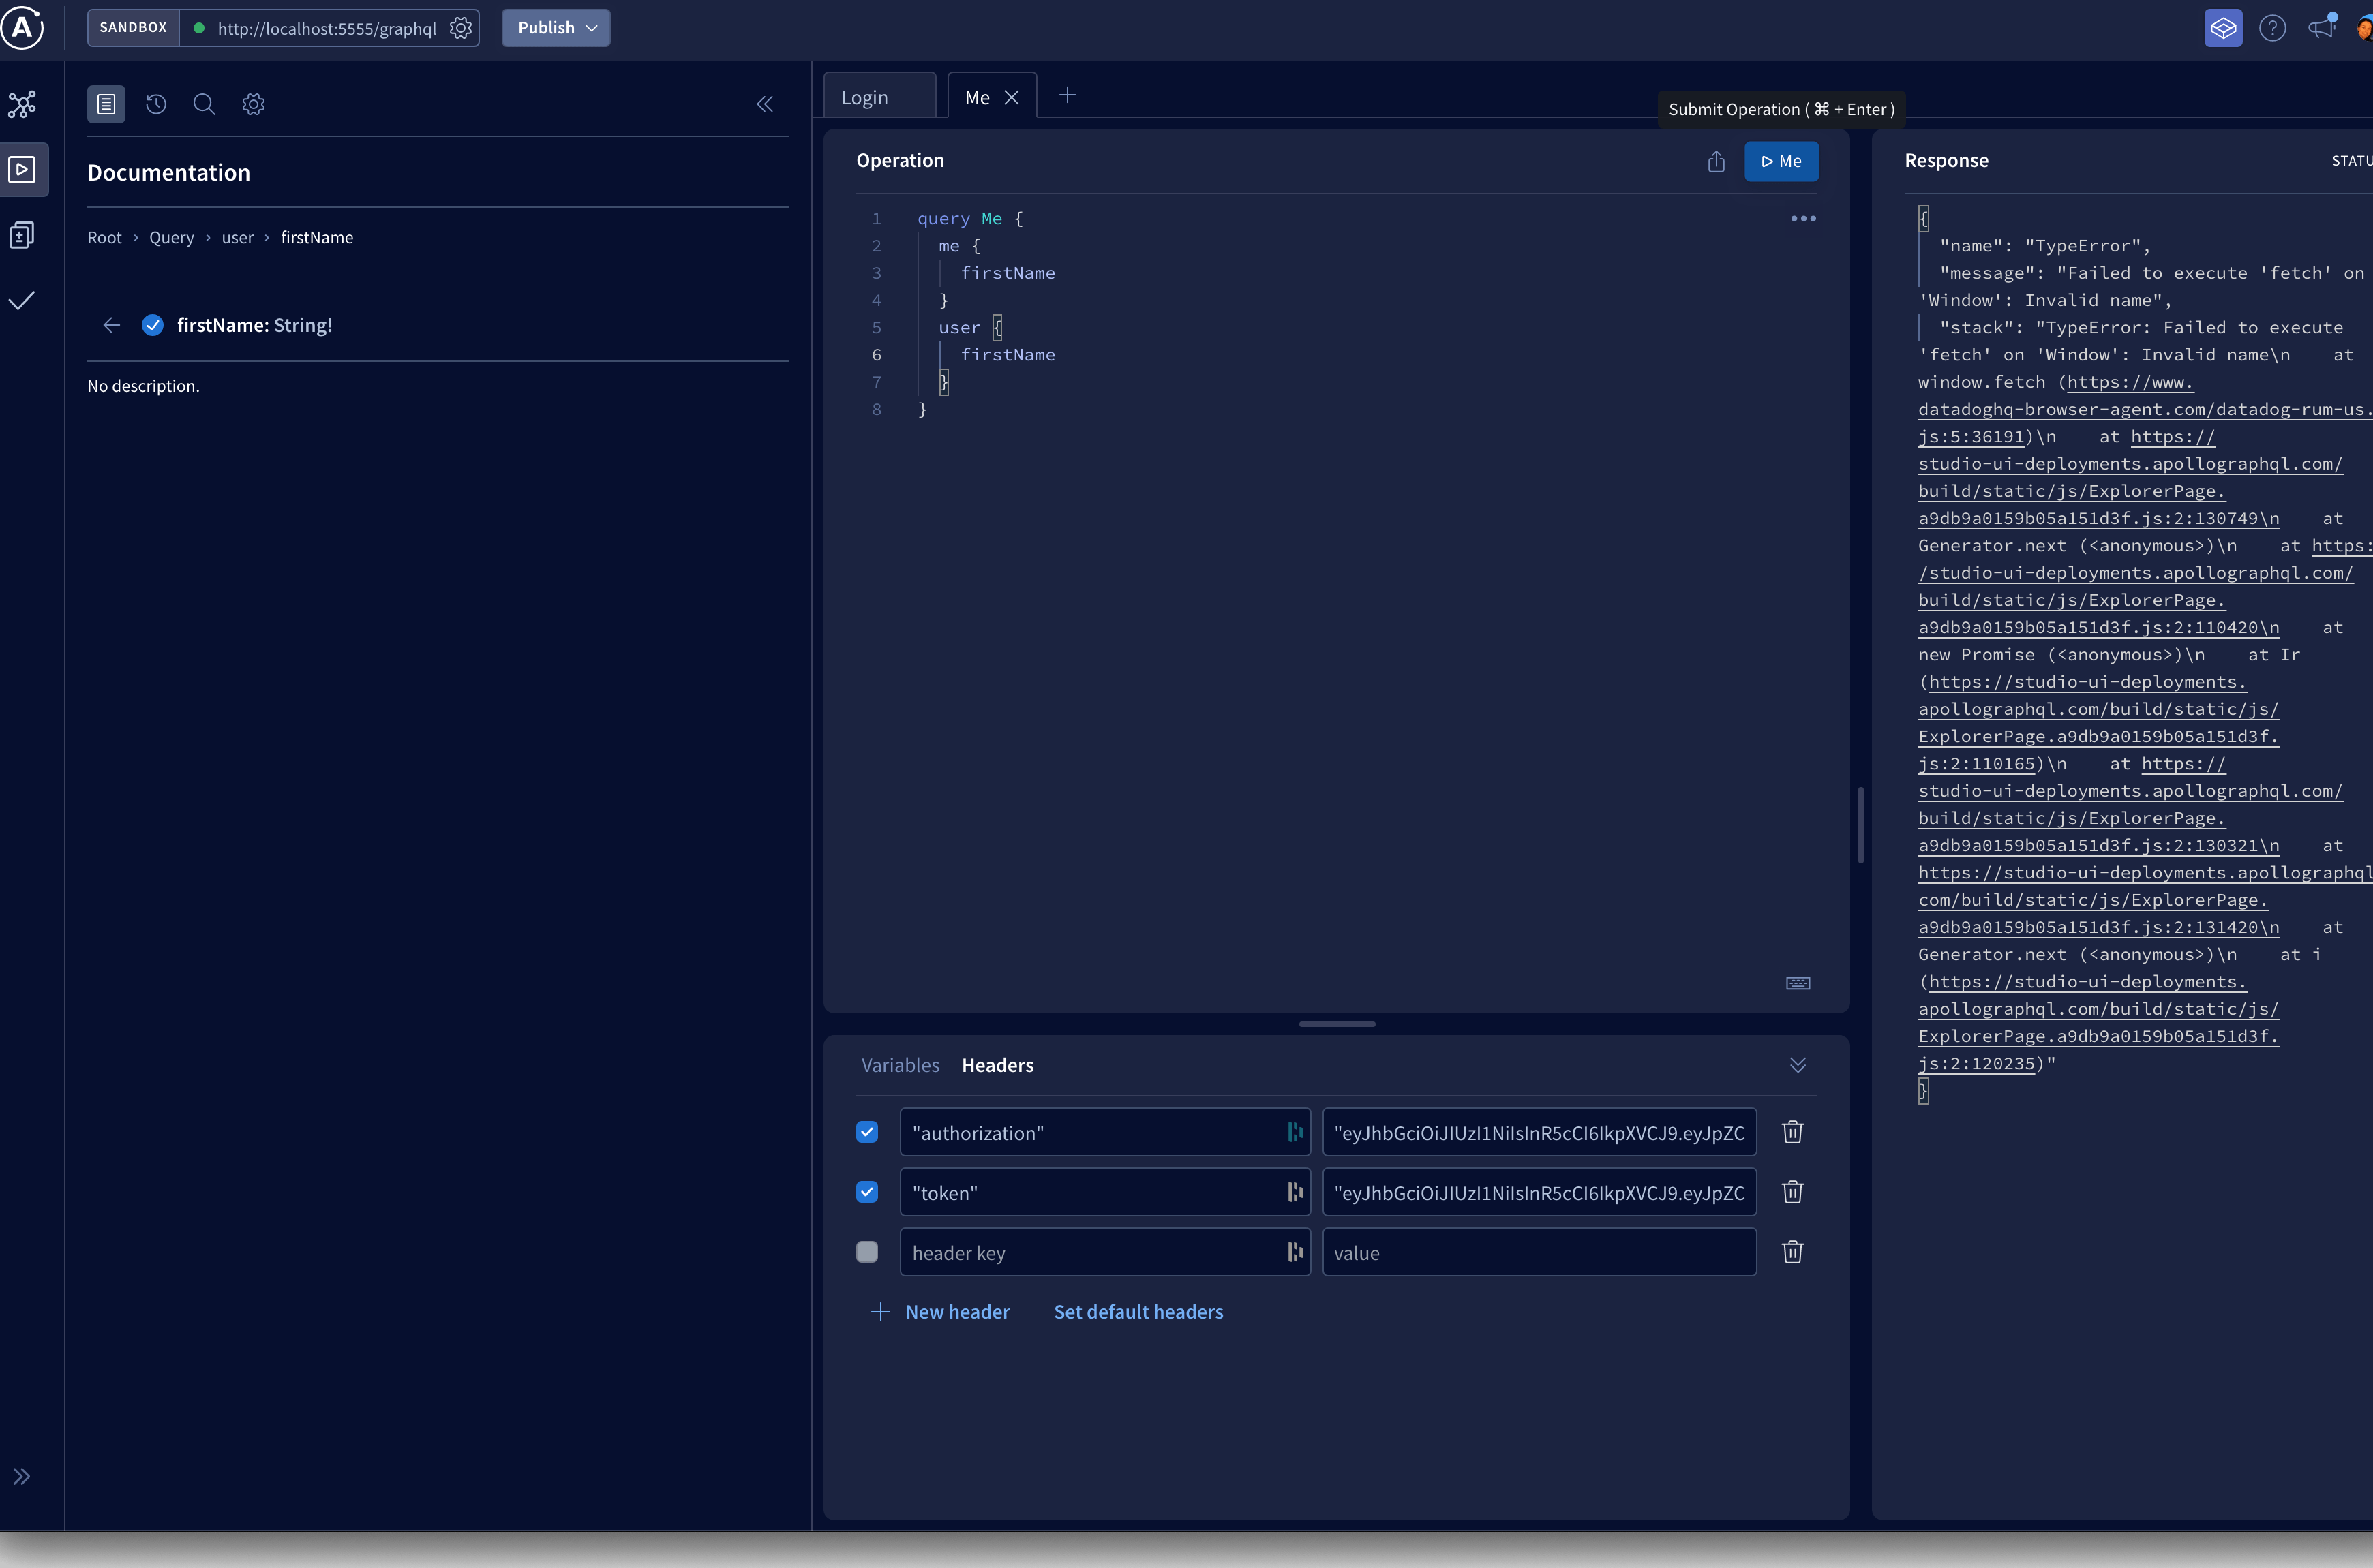
Task: Click the empty value input field
Action: point(1539,1252)
